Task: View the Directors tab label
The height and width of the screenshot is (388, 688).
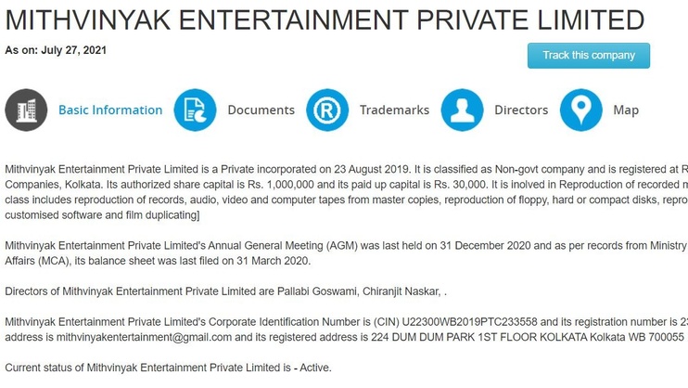Action: coord(521,110)
